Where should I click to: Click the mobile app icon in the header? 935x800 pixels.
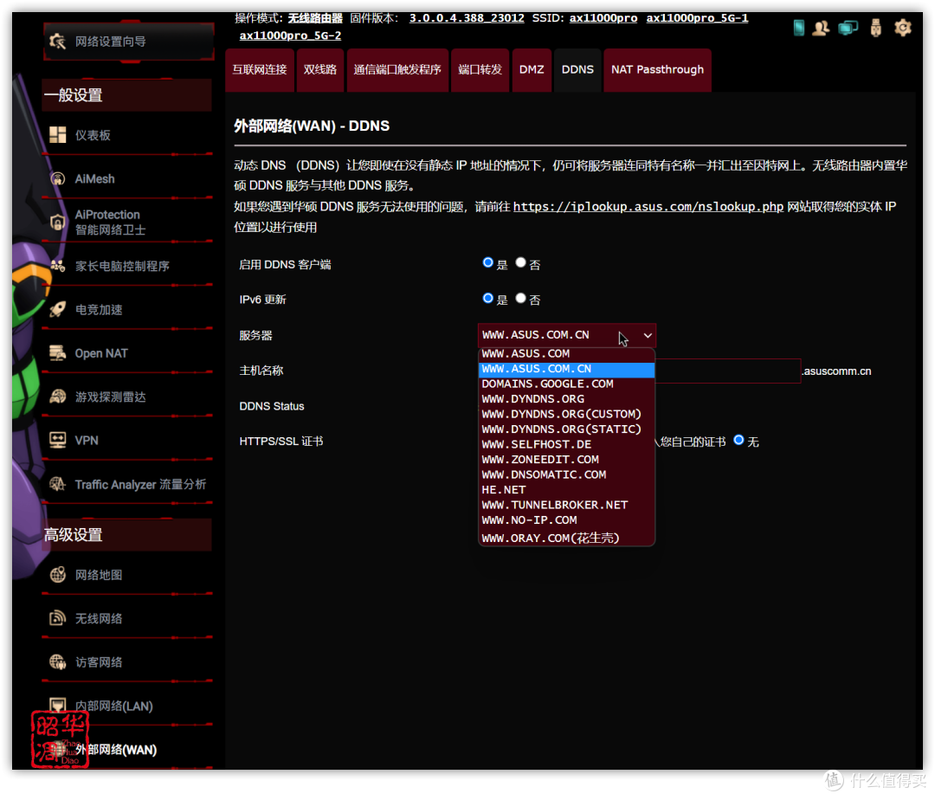[x=799, y=28]
